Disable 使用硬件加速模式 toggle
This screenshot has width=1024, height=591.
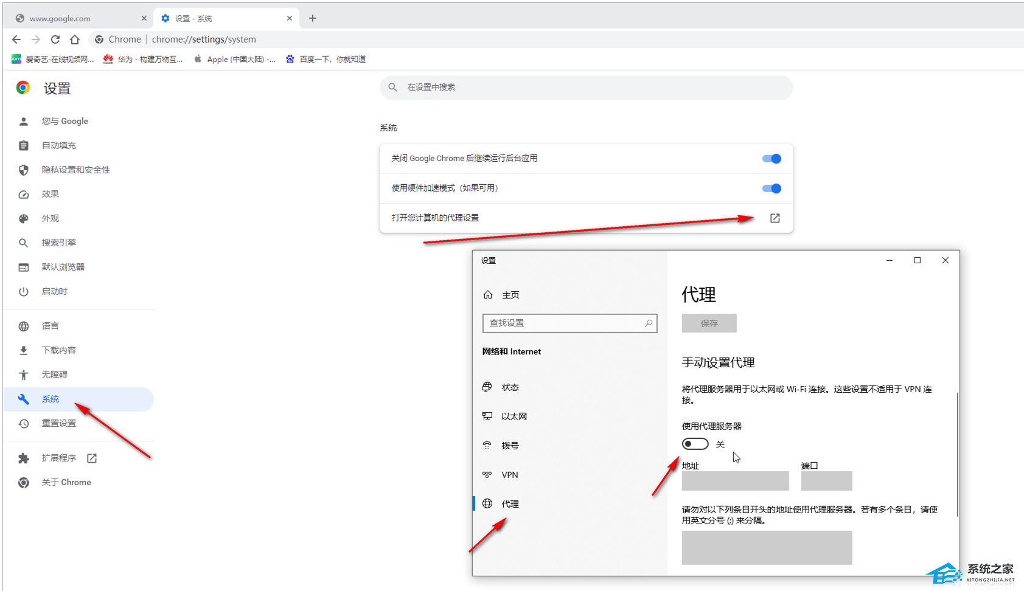[771, 188]
